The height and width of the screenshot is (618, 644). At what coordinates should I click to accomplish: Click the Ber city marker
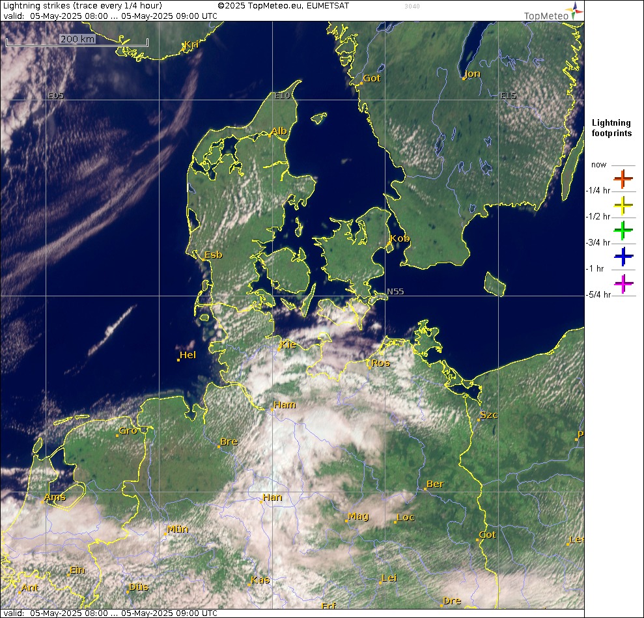[425, 488]
